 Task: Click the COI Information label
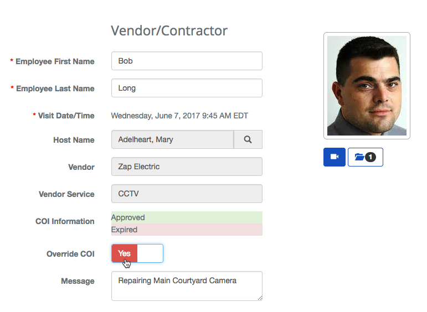tap(65, 221)
